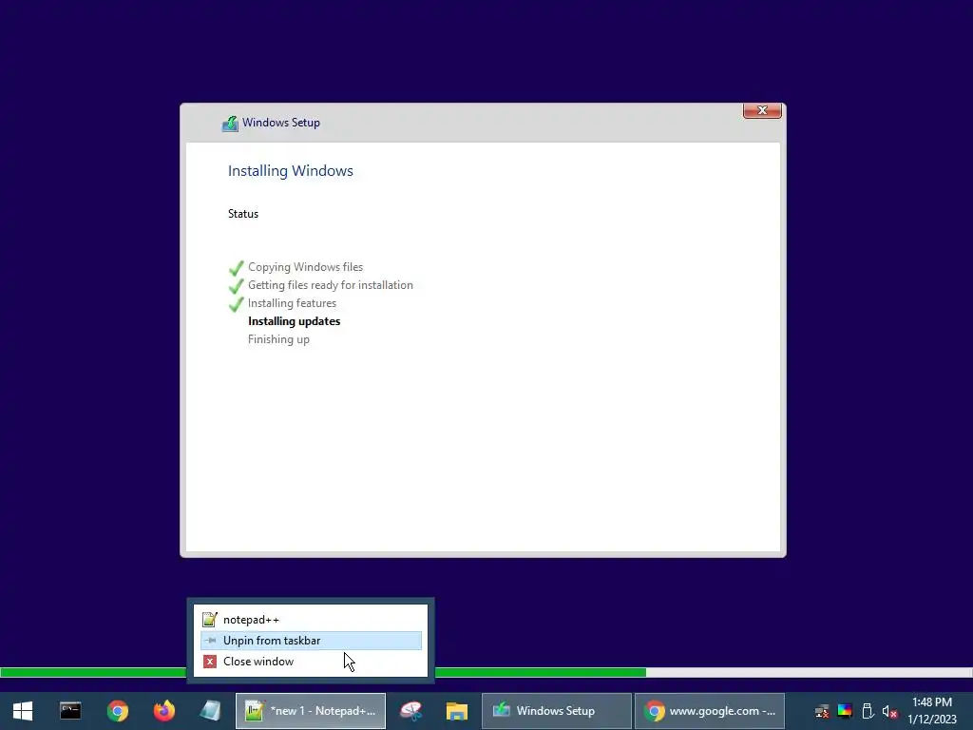Click the red X Close window icon

point(210,662)
